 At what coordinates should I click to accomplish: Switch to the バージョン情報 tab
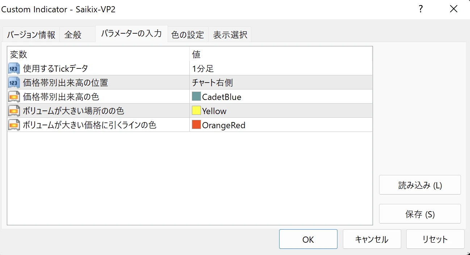tap(31, 35)
